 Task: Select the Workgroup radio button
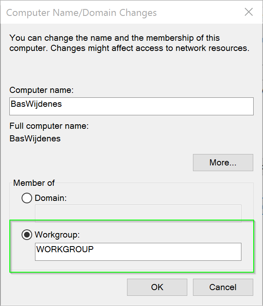[x=27, y=235]
